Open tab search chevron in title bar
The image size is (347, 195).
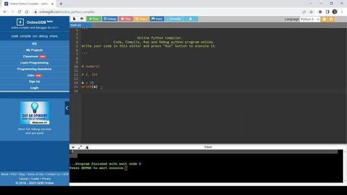[x=311, y=4]
